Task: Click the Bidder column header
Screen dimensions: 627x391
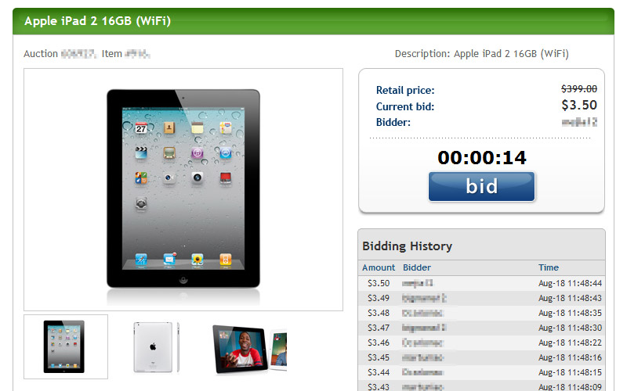Action: pyautogui.click(x=417, y=267)
